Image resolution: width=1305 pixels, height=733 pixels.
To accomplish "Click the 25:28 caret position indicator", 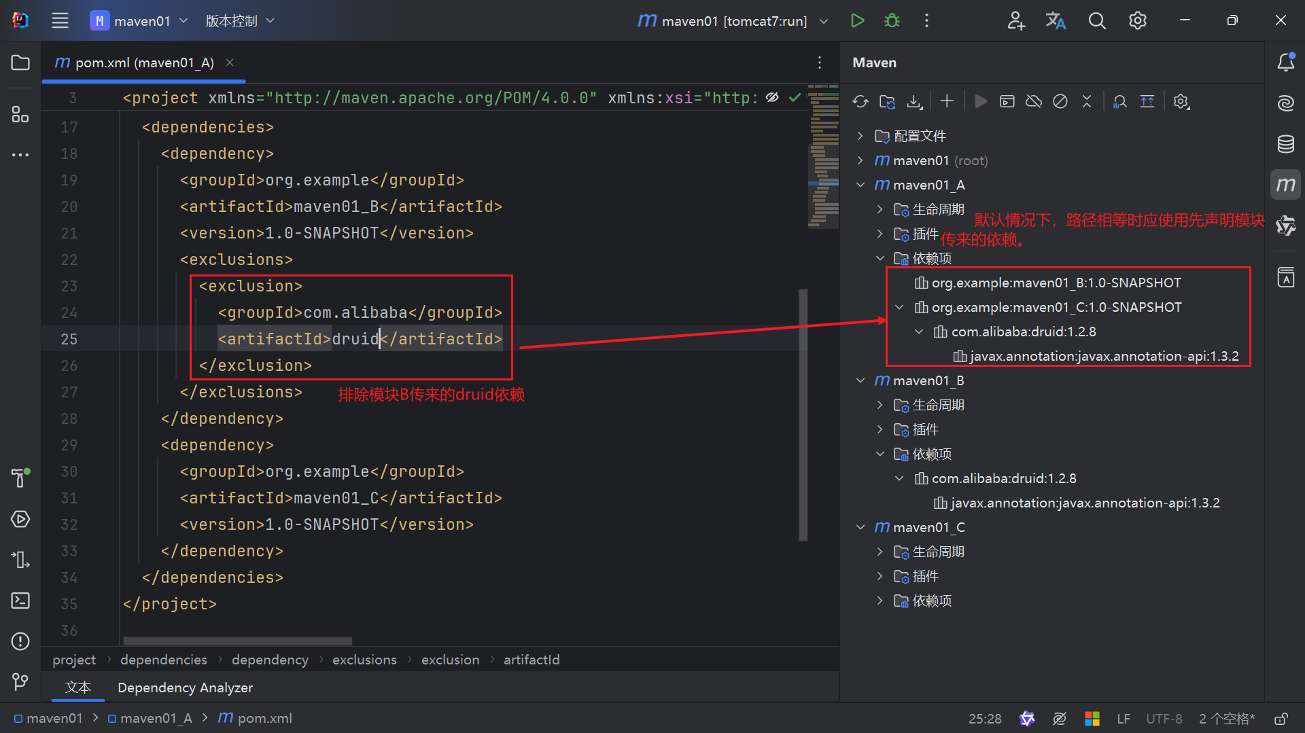I will click(x=985, y=719).
